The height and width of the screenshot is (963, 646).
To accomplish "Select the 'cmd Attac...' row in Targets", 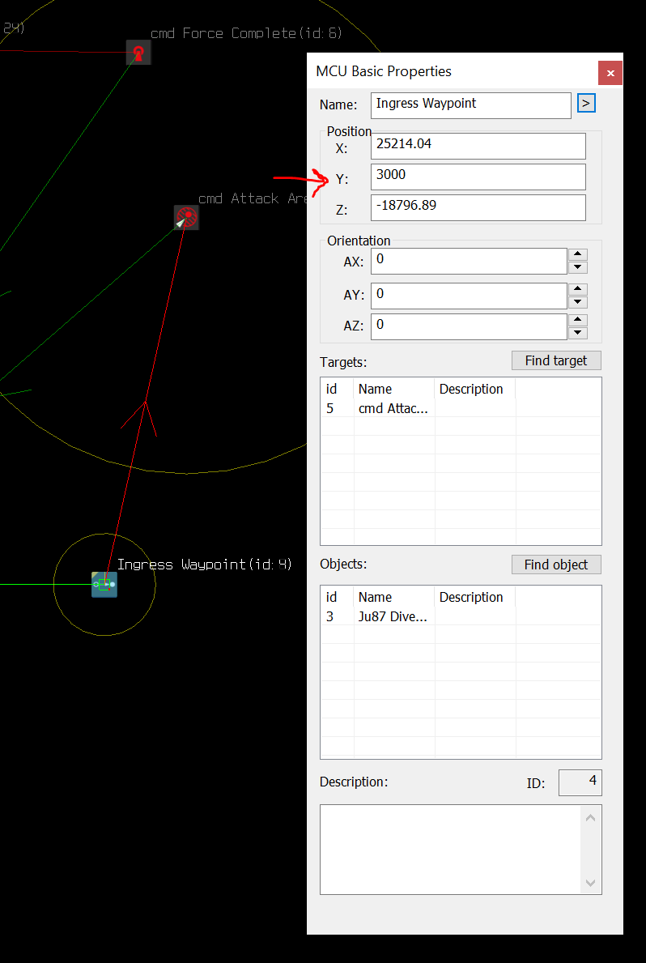I will [x=461, y=408].
